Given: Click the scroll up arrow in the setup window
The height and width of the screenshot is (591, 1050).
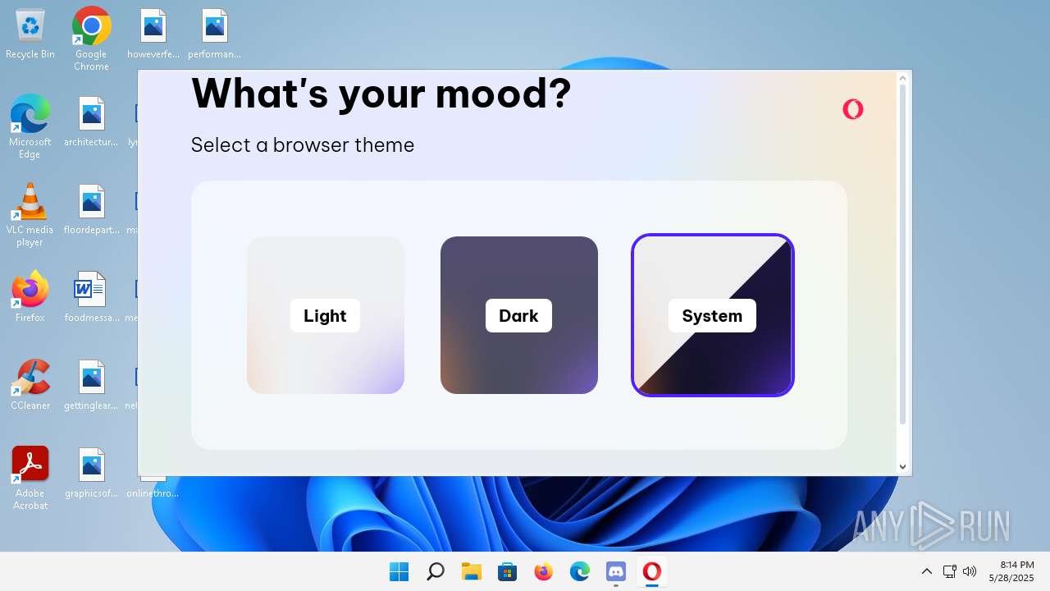Looking at the screenshot, I should pos(902,78).
